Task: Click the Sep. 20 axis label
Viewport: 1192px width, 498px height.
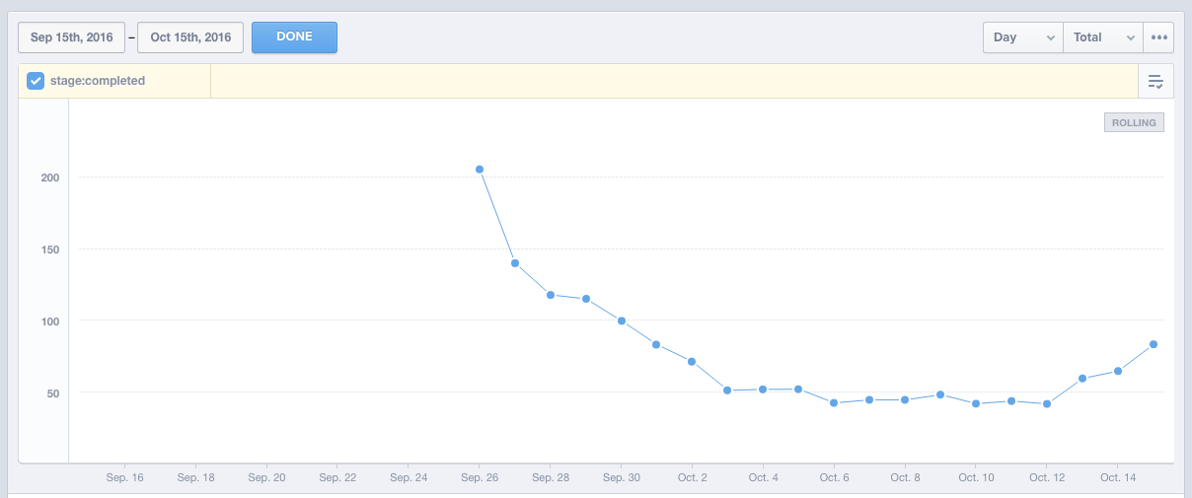Action: [x=266, y=477]
